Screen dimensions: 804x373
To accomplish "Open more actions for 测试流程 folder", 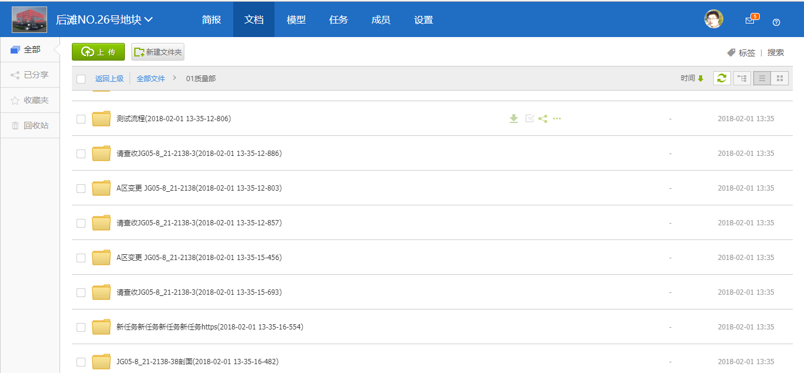I will point(557,118).
